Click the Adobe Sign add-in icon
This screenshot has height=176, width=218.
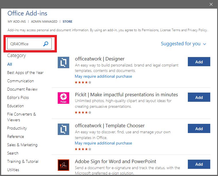coord(63,165)
